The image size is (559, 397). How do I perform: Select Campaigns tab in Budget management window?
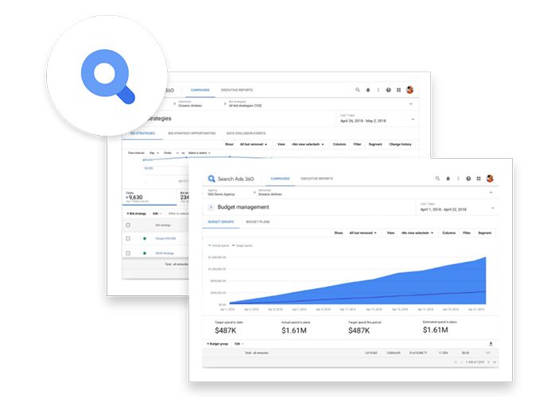[280, 179]
